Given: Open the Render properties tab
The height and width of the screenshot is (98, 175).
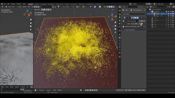Looking at the screenshot, I should (x=120, y=14).
